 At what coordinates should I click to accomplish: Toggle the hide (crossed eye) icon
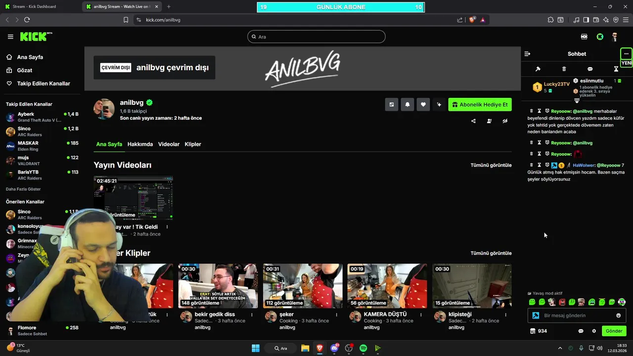[505, 121]
